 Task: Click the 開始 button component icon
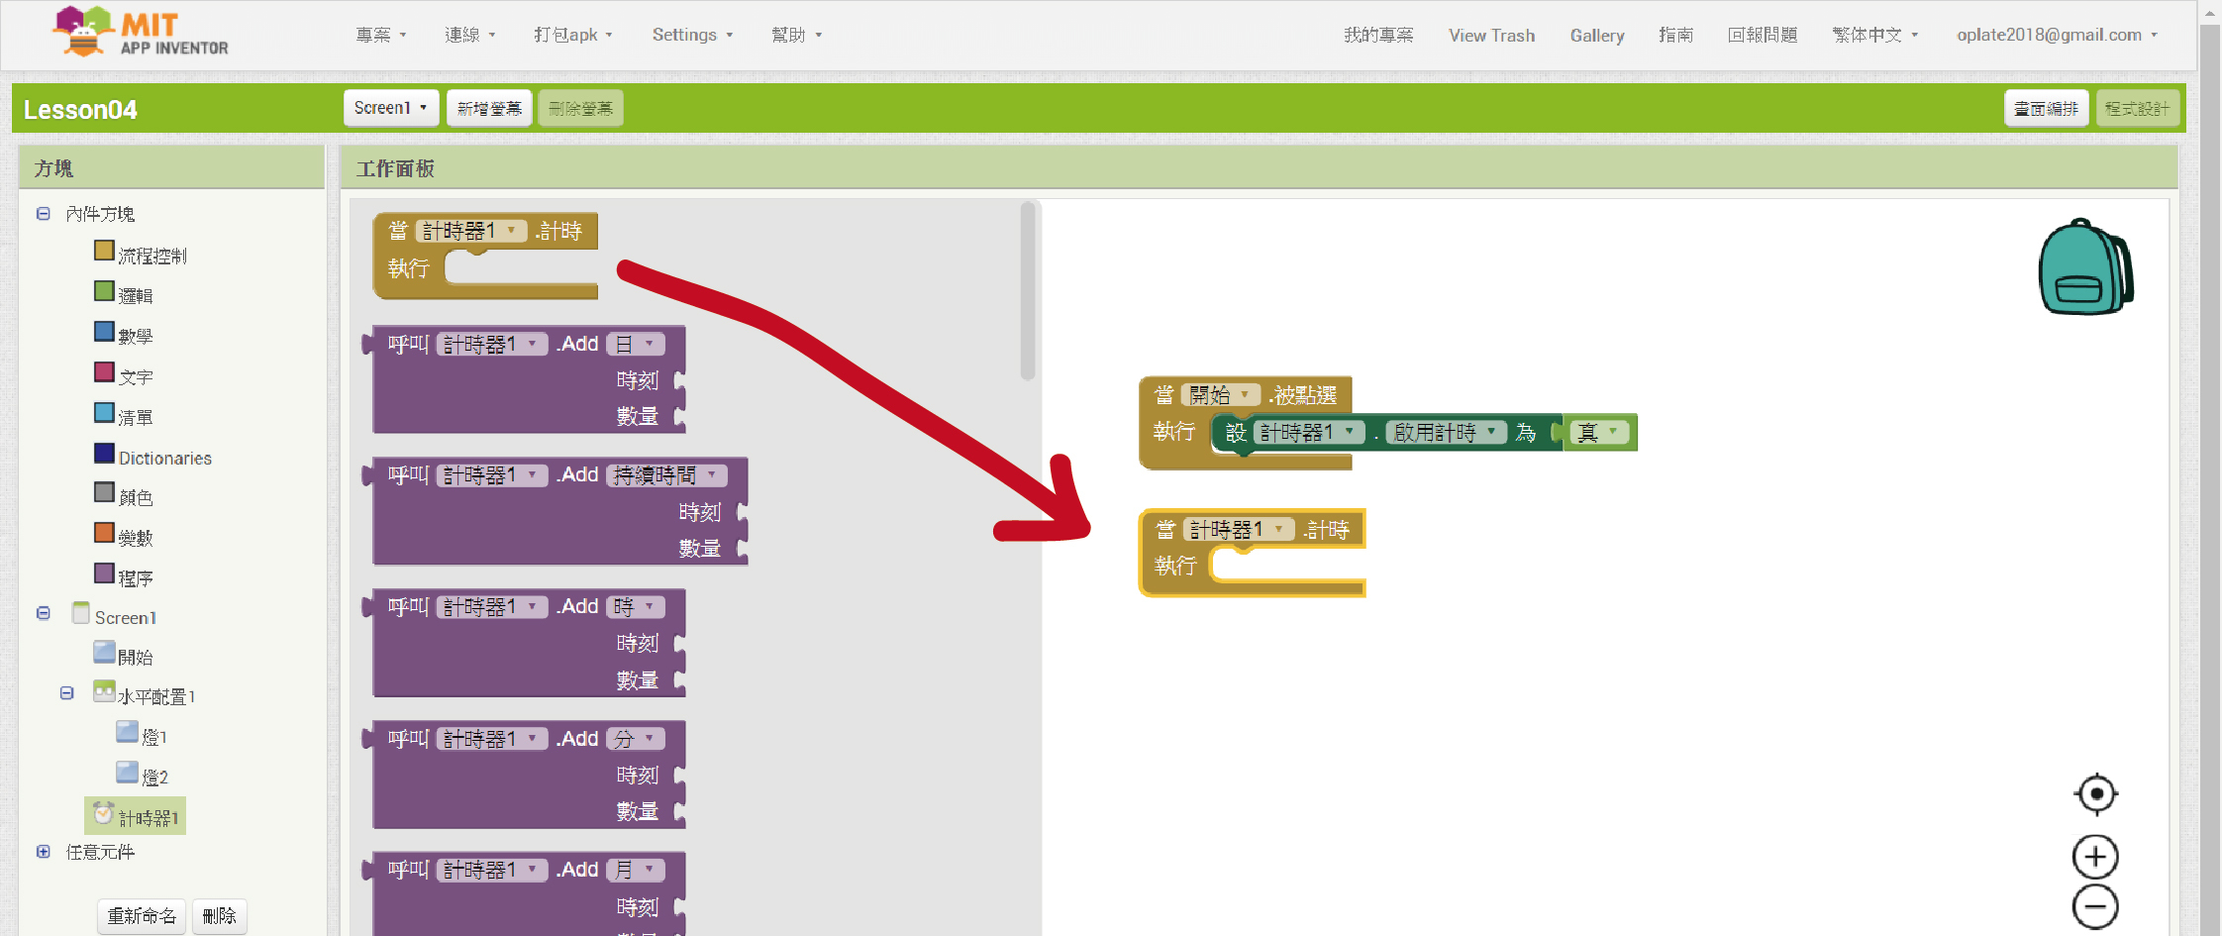pyautogui.click(x=104, y=652)
